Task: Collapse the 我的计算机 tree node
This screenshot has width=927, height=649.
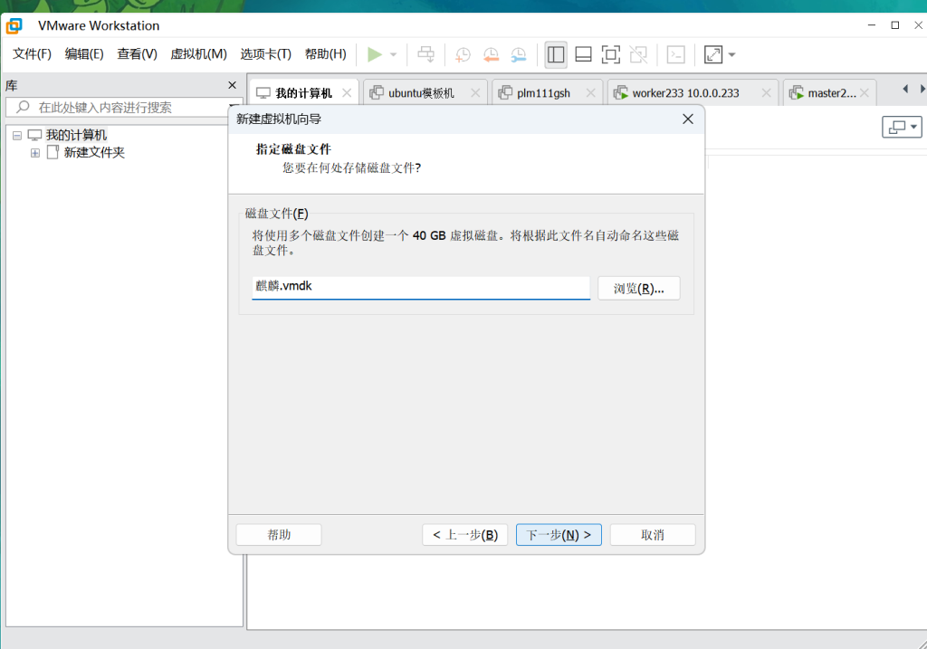Action: [x=17, y=135]
